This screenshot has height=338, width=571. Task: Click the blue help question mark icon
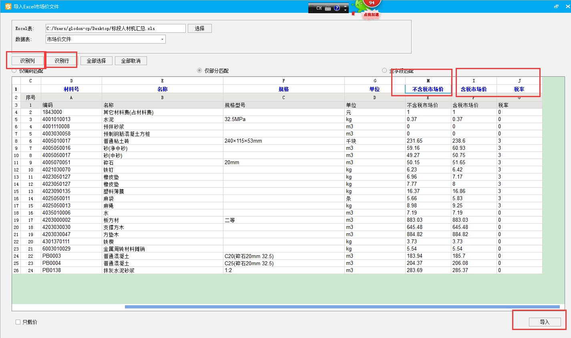tap(337, 8)
